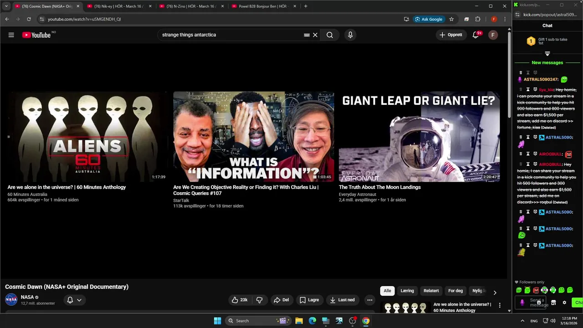This screenshot has height=328, width=583.
Task: Download video with Last ned button
Action: click(343, 300)
